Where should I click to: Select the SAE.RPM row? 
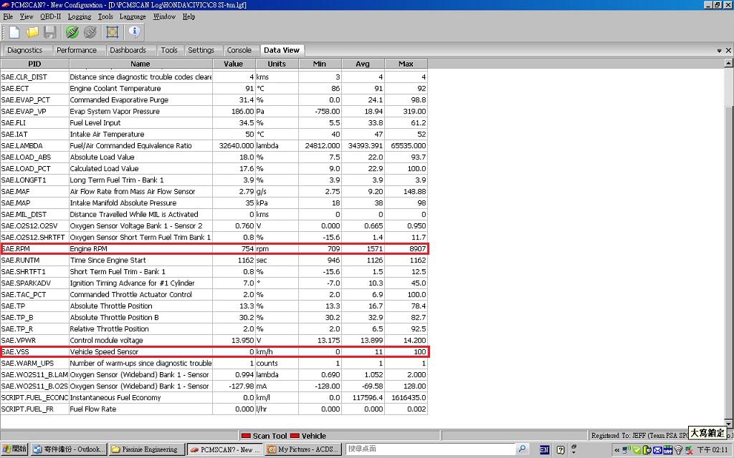point(214,248)
